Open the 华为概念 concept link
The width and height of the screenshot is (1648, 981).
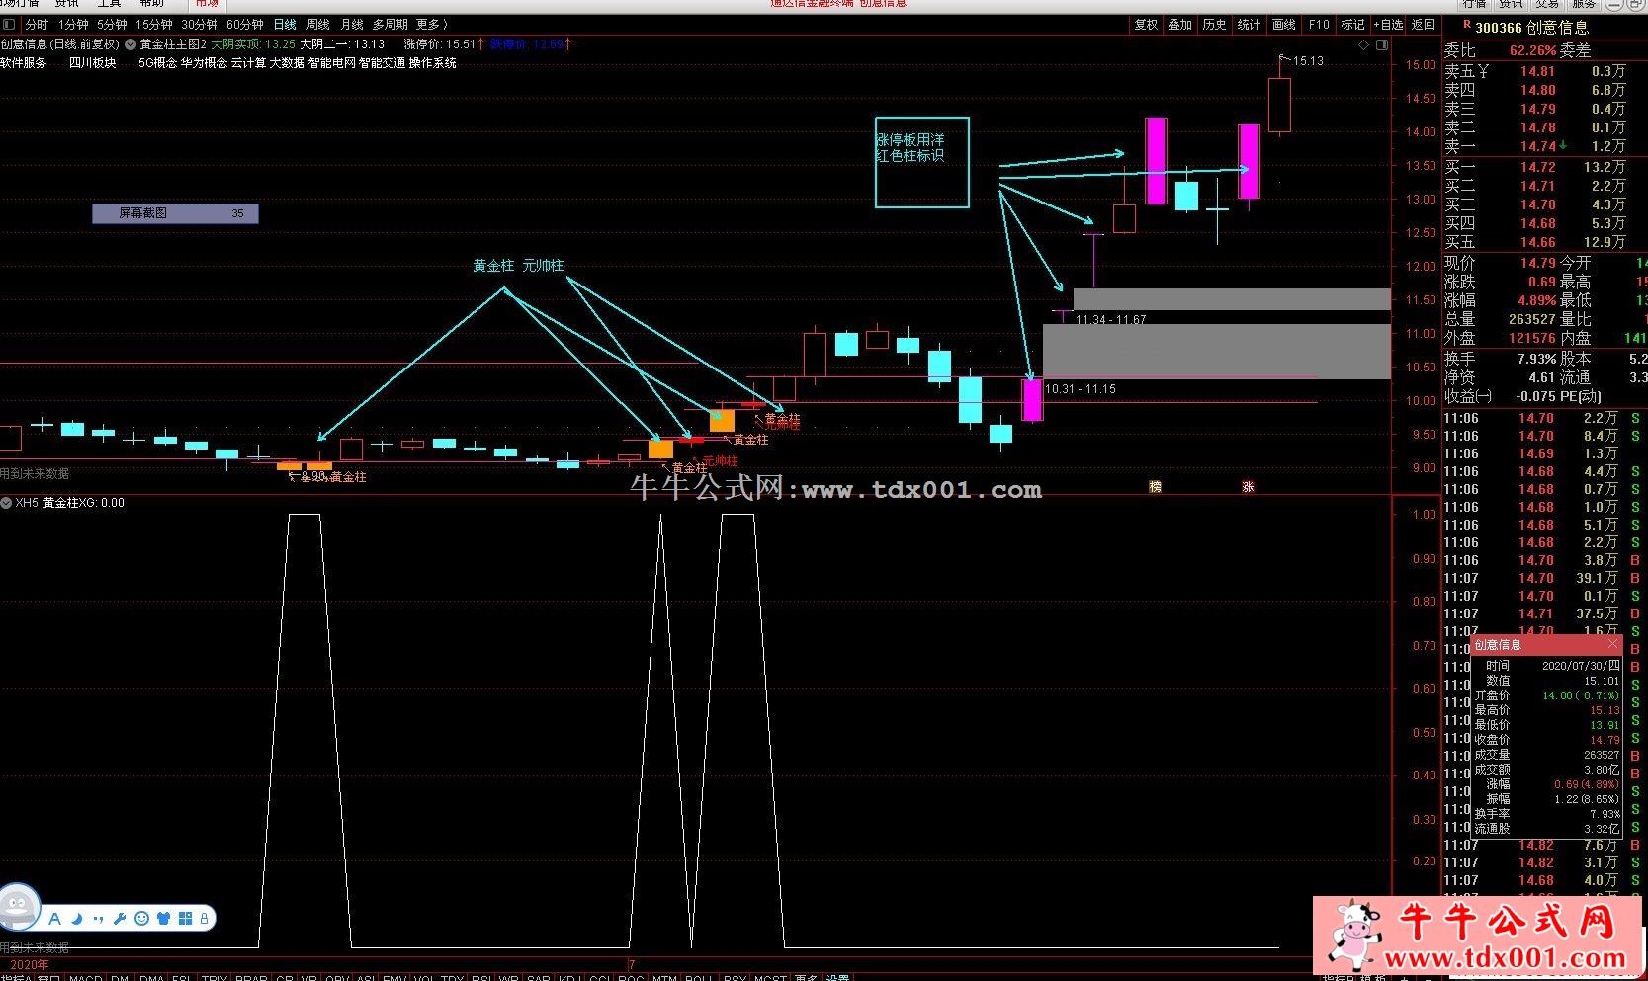204,63
